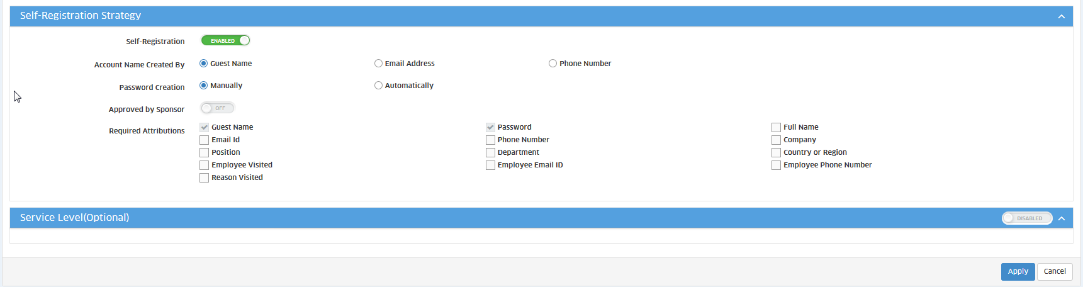Check the Position attribute checkbox
Screen dimensions: 1083x287
click(x=204, y=152)
